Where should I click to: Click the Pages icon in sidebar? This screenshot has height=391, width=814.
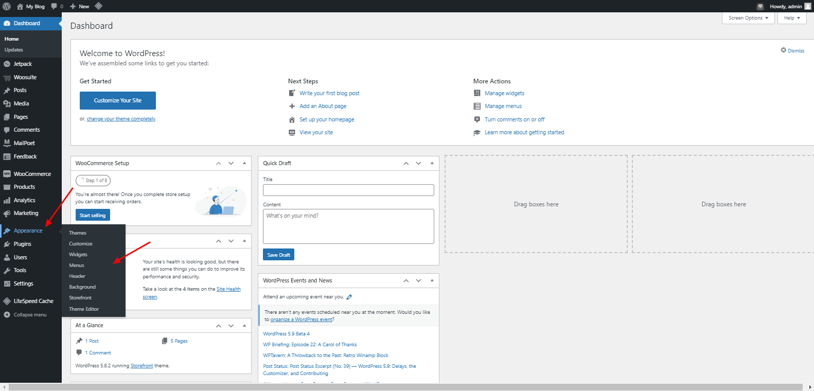pos(7,117)
